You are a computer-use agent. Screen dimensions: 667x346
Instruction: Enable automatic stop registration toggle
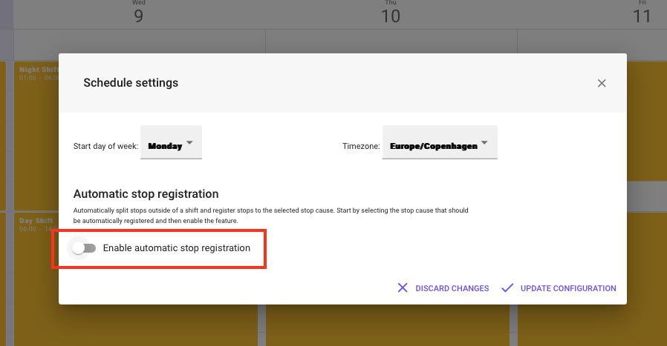(x=84, y=248)
